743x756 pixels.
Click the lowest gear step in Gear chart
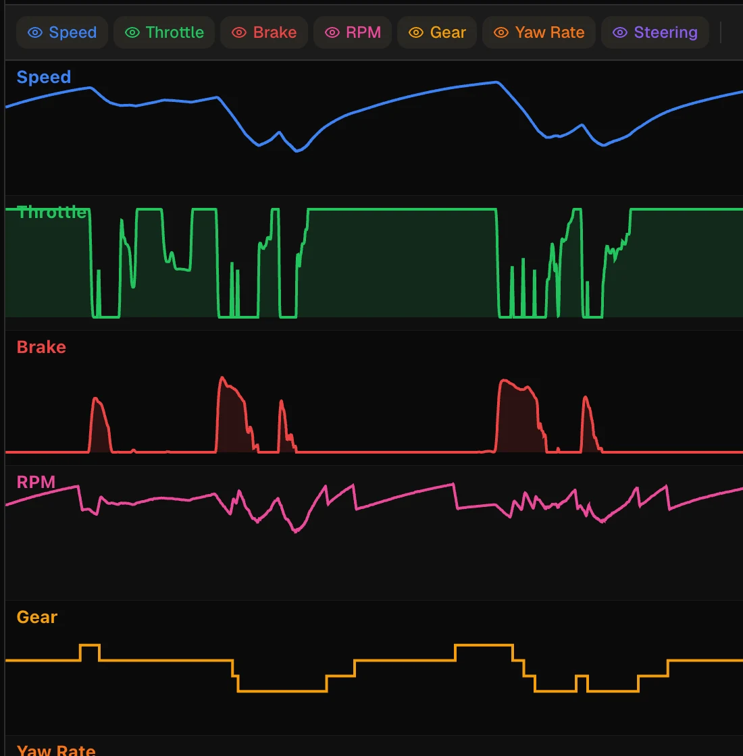pos(282,691)
